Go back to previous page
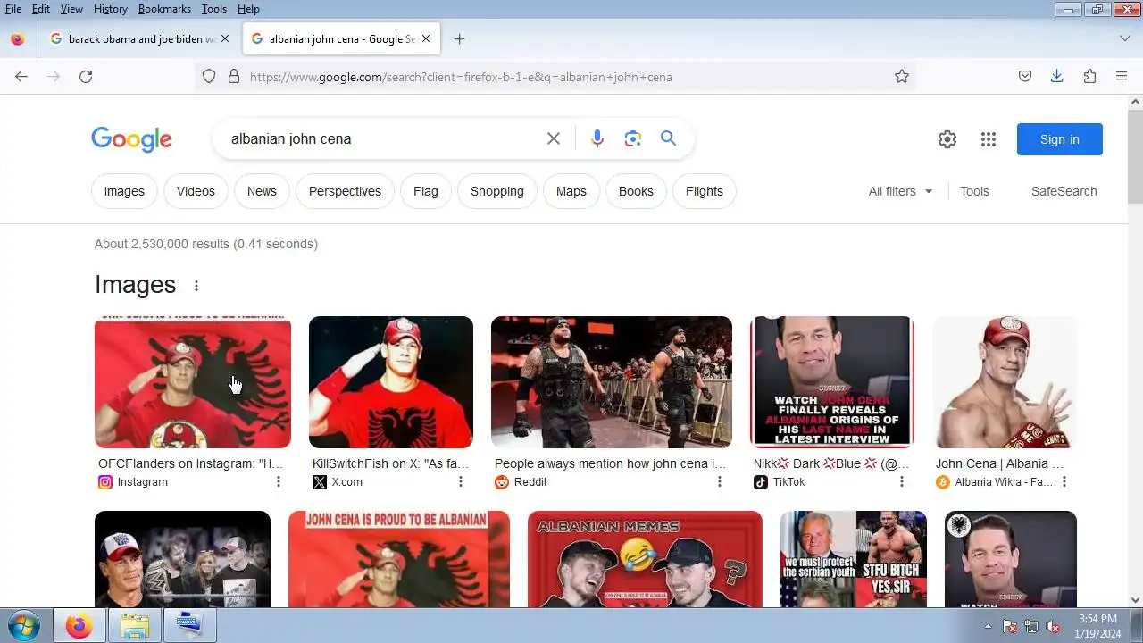The image size is (1143, 643). (x=21, y=77)
